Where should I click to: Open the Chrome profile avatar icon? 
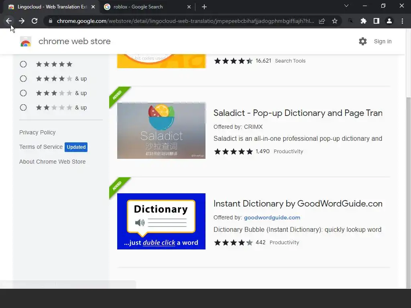389,21
